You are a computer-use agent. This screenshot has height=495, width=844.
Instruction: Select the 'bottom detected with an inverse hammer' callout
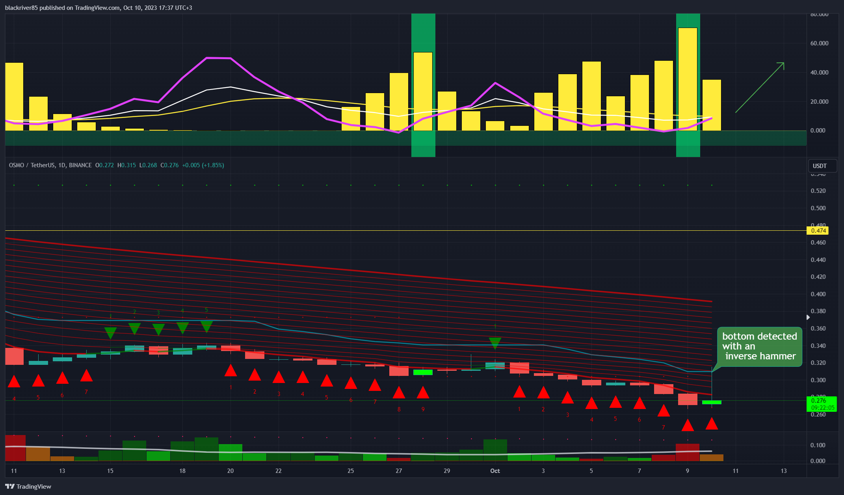pos(759,346)
